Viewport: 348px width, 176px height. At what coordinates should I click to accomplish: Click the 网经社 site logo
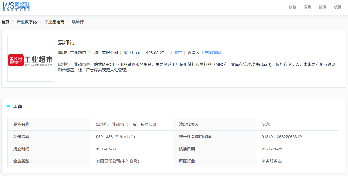(x=17, y=6)
